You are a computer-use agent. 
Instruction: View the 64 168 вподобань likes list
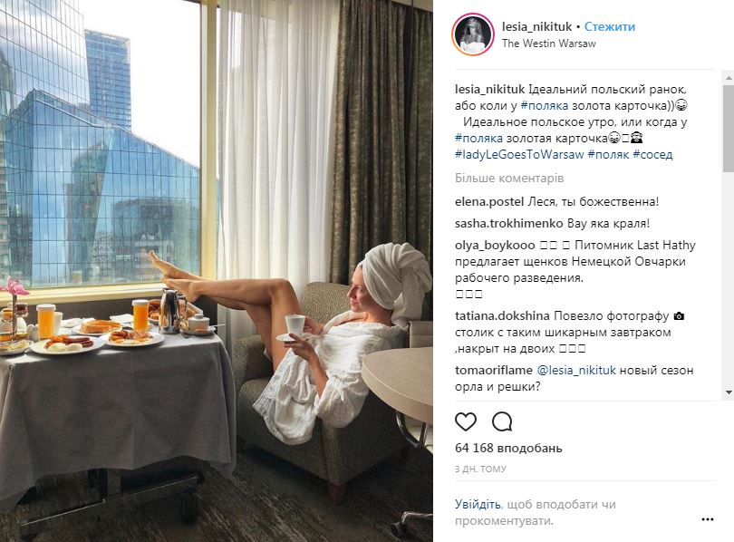[508, 448]
